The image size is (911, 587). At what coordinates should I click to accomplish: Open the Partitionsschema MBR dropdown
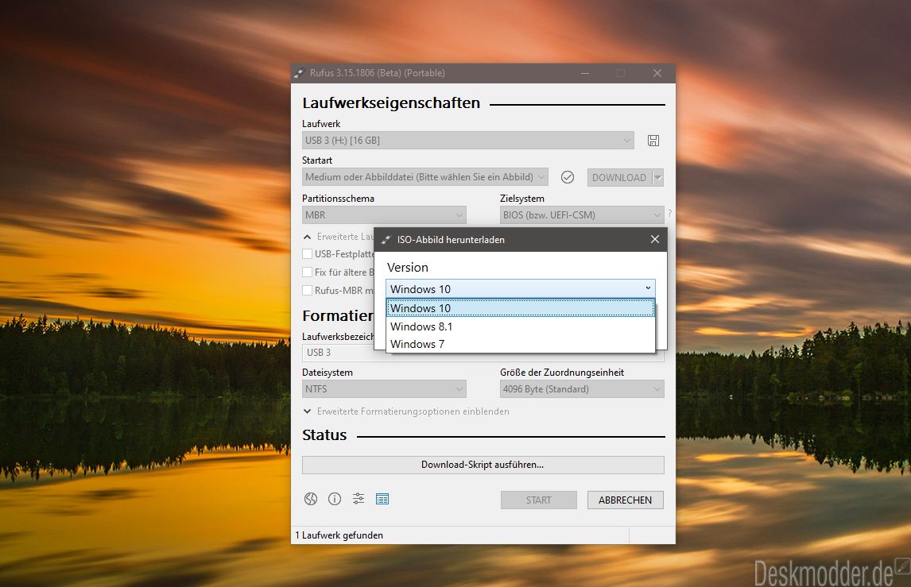coord(383,214)
